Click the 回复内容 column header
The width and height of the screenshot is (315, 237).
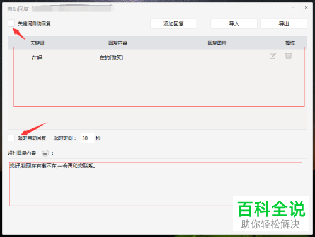coord(118,43)
